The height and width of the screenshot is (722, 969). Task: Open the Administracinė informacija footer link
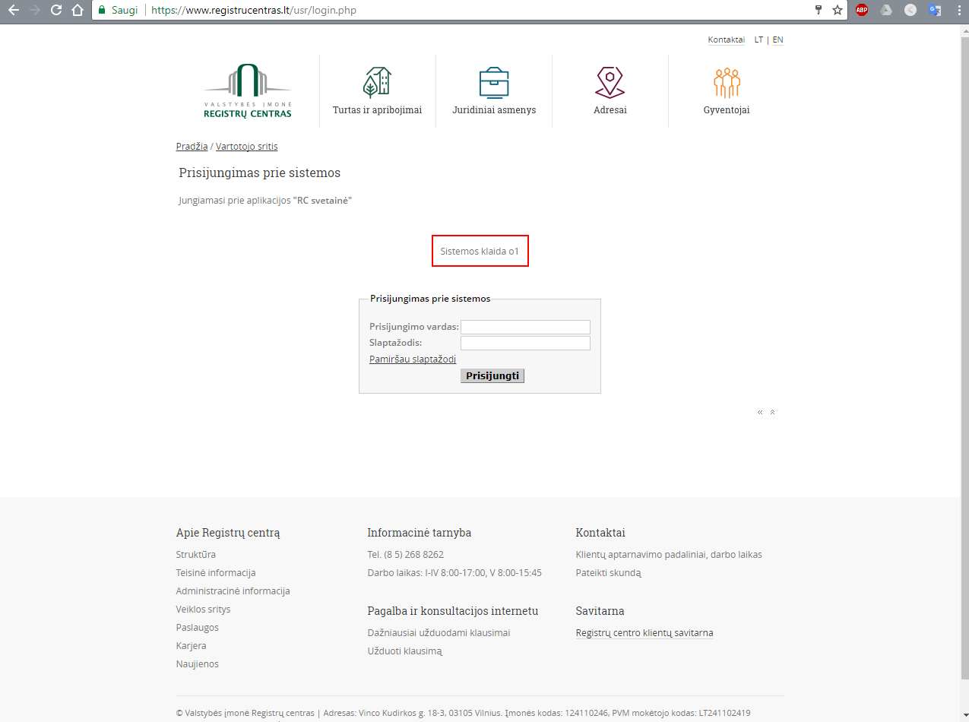tap(233, 591)
